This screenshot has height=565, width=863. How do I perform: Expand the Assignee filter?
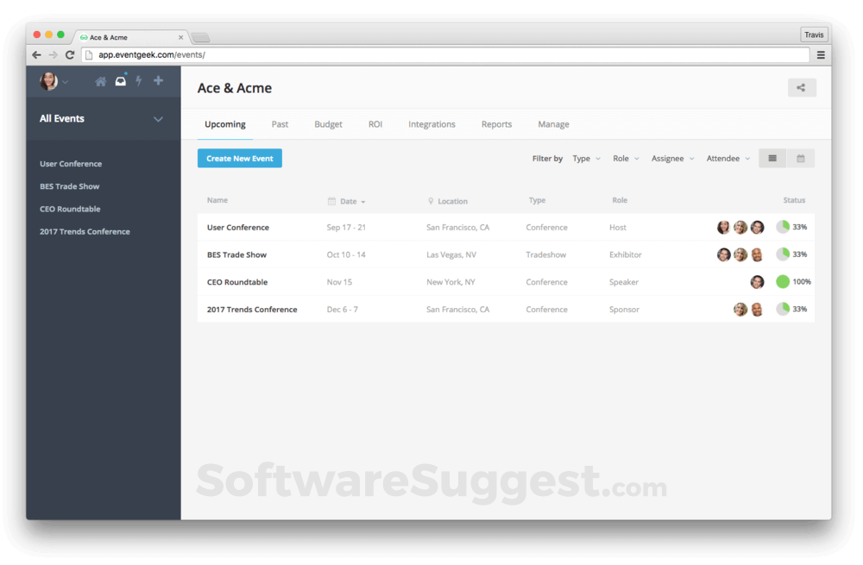[672, 158]
